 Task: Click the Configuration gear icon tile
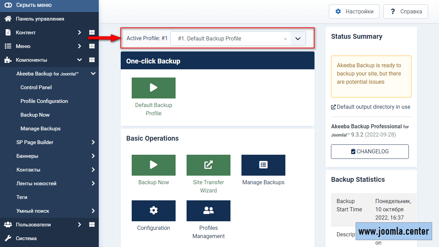point(153,211)
